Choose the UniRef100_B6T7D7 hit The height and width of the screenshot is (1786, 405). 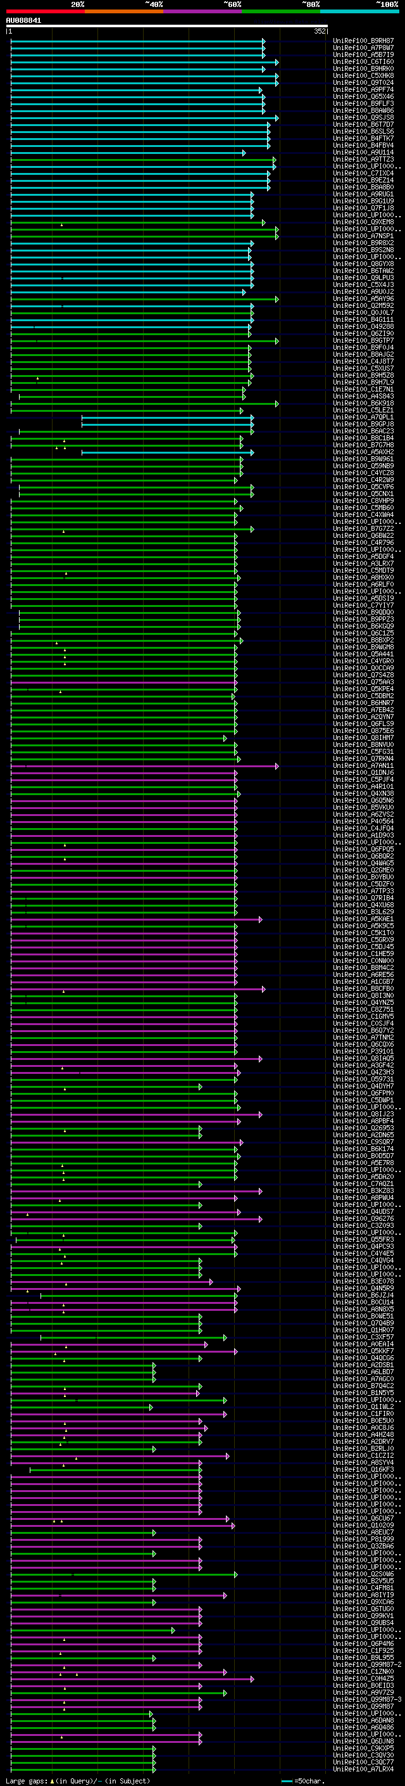[363, 125]
